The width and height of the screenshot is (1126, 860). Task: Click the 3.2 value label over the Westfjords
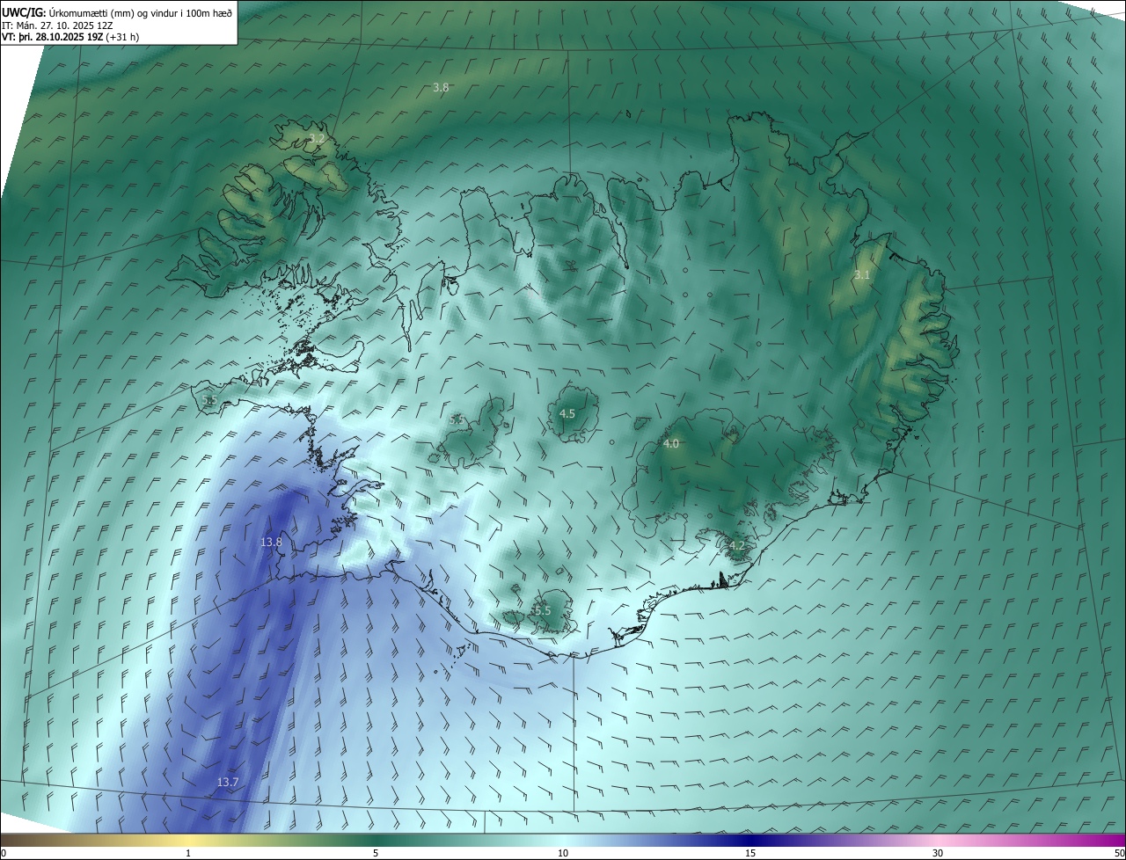pyautogui.click(x=317, y=139)
